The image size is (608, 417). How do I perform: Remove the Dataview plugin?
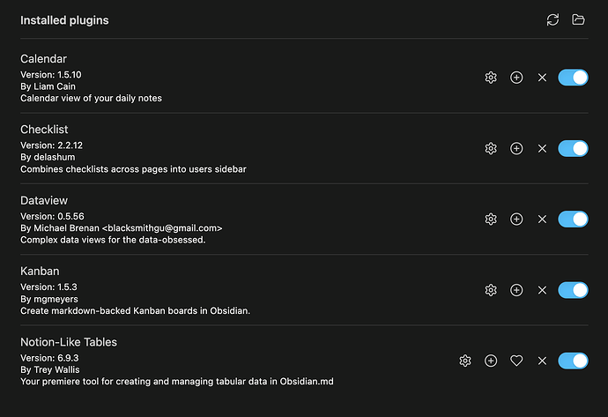pos(542,220)
